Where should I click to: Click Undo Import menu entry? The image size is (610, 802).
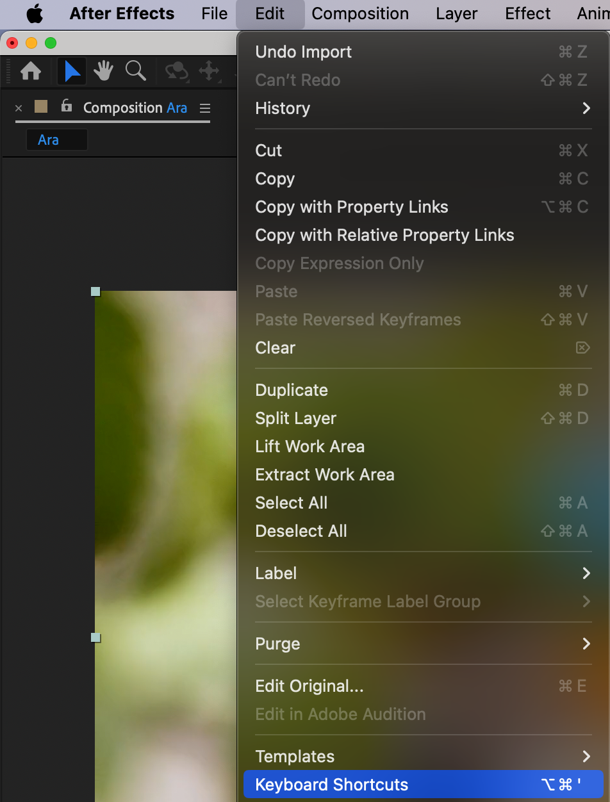point(304,52)
